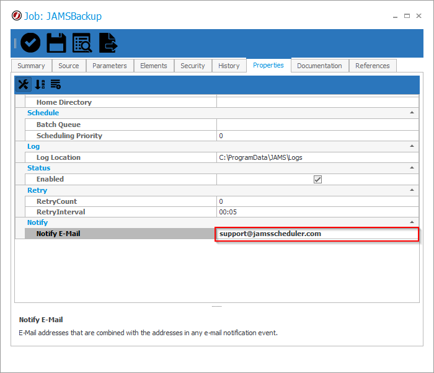Select the Log Location property label

58,157
